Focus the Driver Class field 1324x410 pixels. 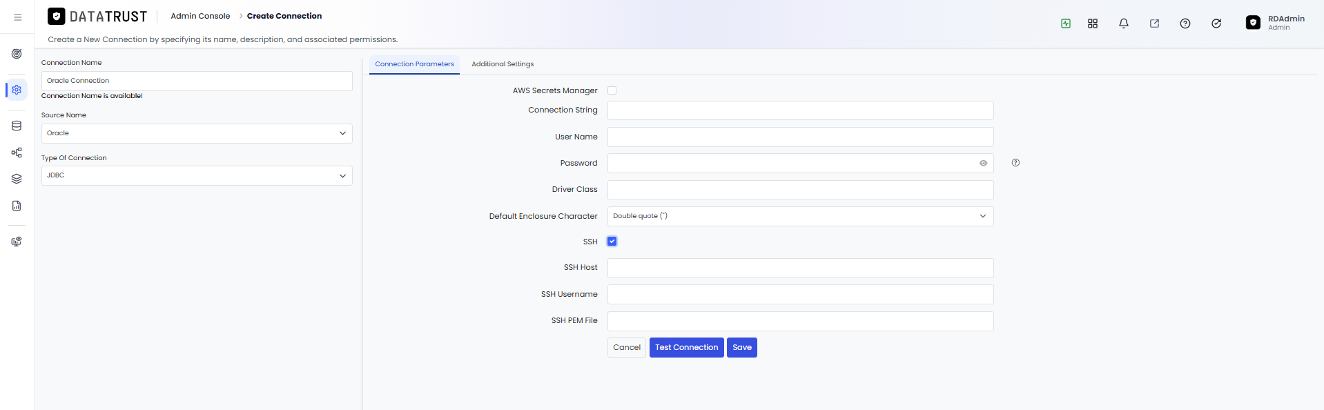click(x=801, y=190)
